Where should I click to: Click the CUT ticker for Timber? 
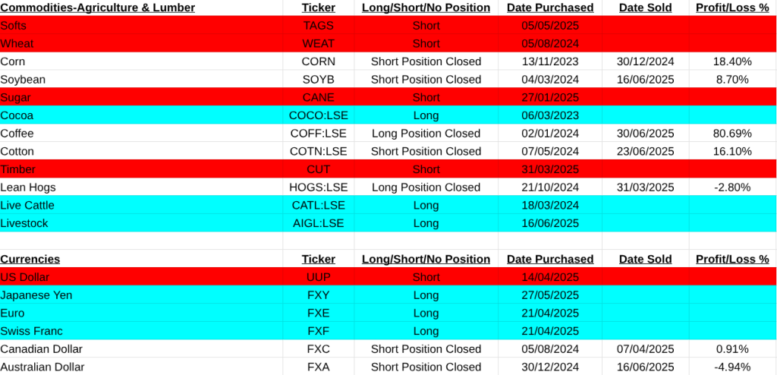318,169
